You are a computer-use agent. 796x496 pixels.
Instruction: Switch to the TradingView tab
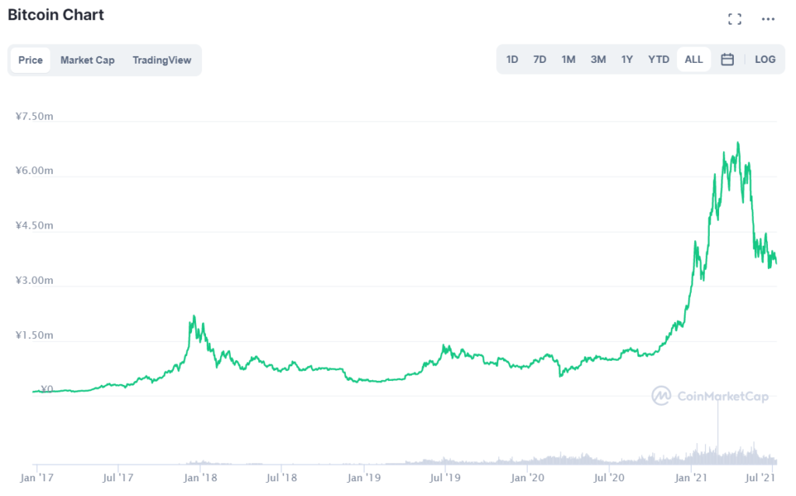pos(162,60)
